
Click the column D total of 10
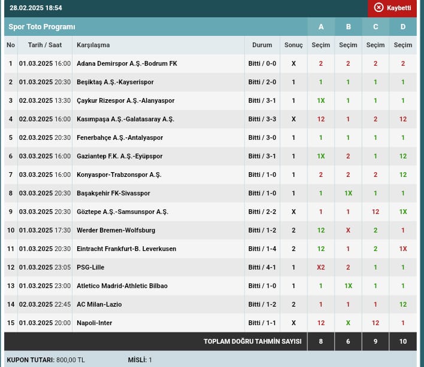[403, 341]
